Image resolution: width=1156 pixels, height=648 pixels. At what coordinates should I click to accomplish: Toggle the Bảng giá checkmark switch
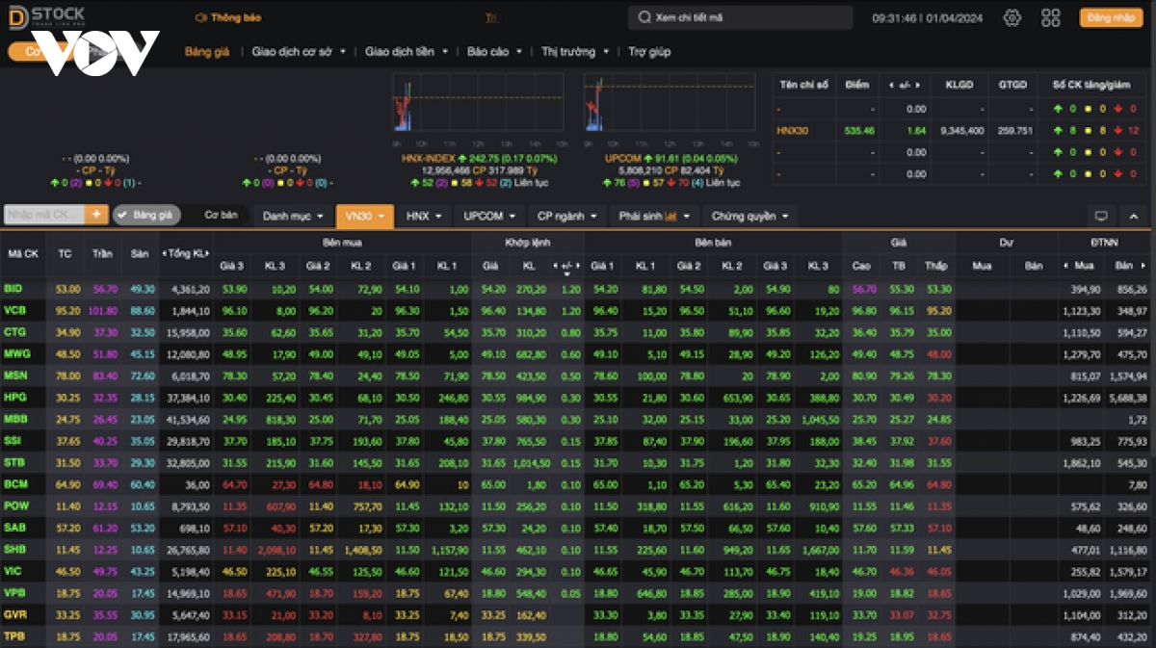146,215
